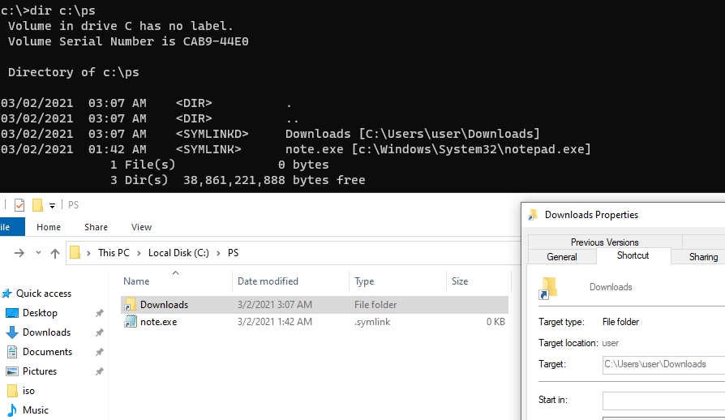Switch to General tab in Downloads Properties
This screenshot has width=725, height=420.
pyautogui.click(x=562, y=257)
